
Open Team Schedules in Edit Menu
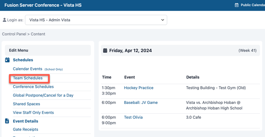pos(28,78)
